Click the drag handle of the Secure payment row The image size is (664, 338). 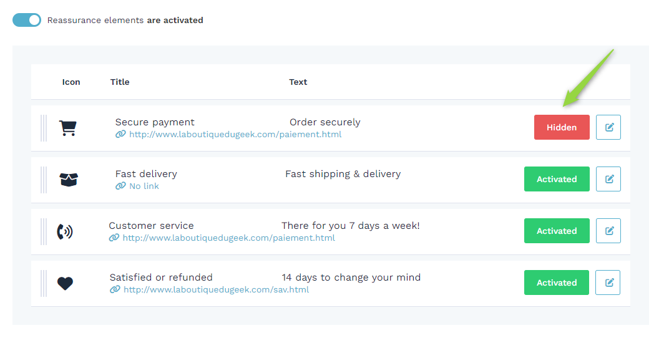click(44, 128)
